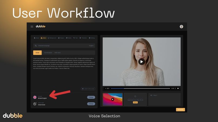Click into the Lorem ipsum script text
This screenshot has height=122, width=218.
click(x=64, y=63)
